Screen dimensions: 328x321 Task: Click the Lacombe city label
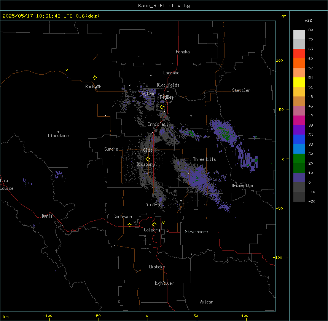(x=171, y=73)
